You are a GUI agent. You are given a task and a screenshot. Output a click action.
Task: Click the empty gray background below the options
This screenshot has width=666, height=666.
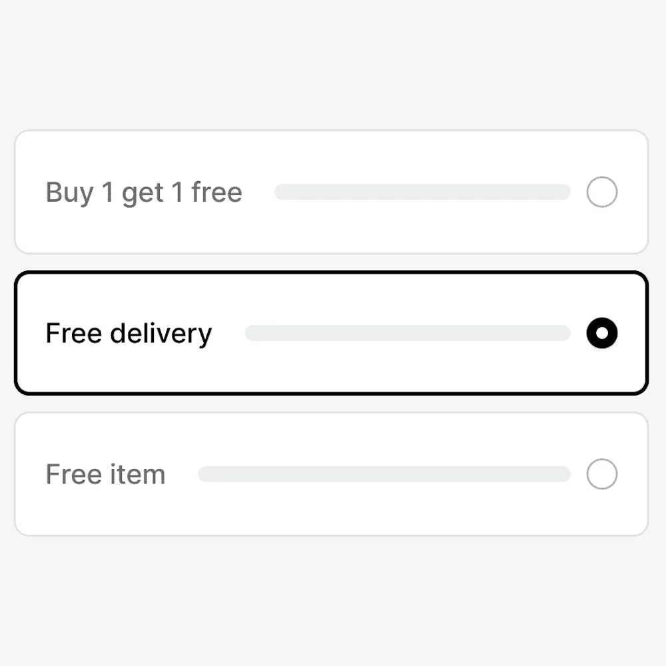coord(333,599)
